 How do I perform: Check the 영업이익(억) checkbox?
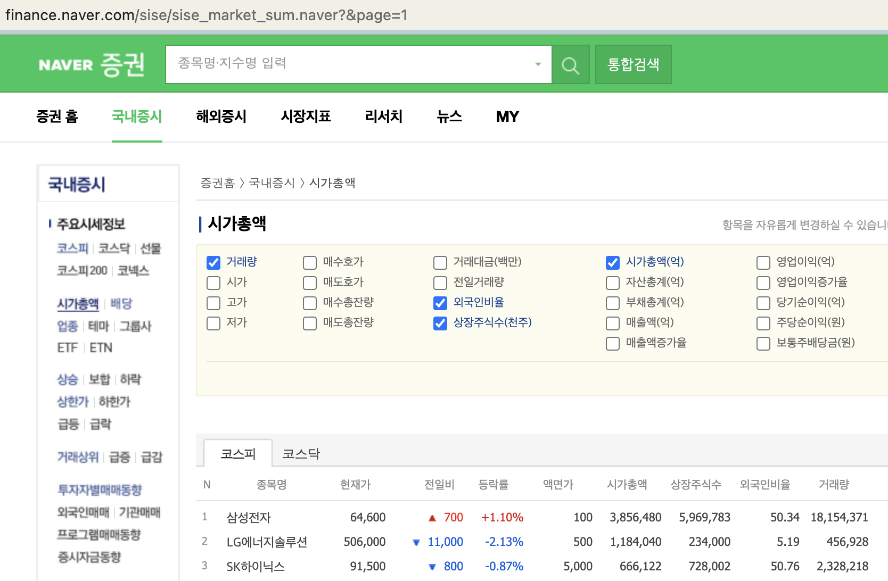(763, 262)
